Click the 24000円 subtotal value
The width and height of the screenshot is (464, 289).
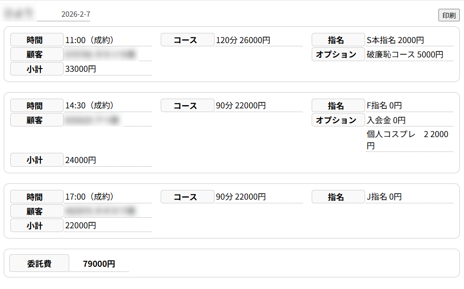click(x=81, y=160)
